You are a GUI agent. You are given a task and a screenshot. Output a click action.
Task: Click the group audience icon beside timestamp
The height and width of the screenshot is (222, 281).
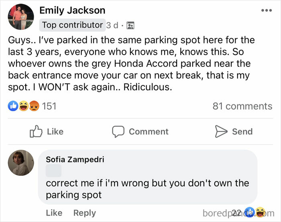point(130,25)
